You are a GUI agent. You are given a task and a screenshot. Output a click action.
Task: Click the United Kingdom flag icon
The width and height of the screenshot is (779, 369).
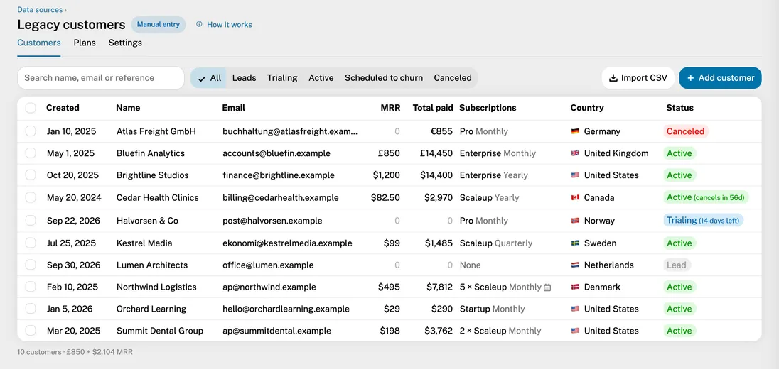[x=575, y=153]
